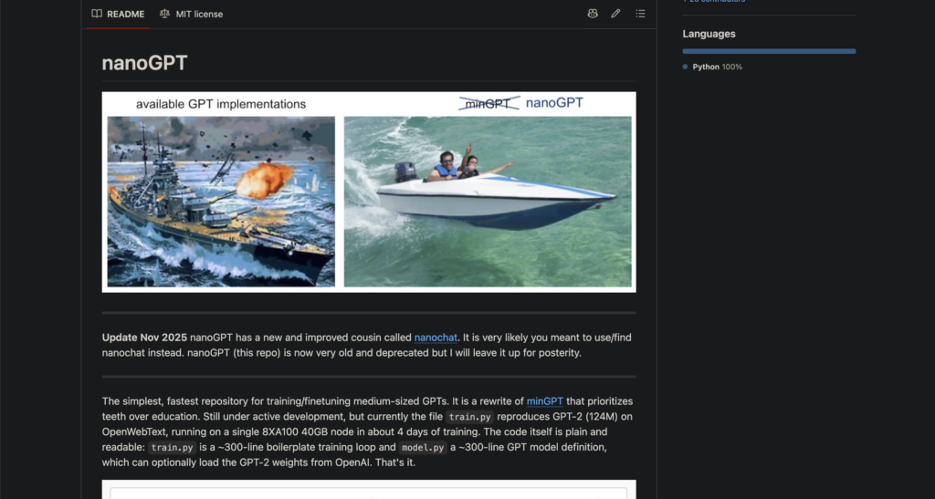935x499 pixels.
Task: Click the blue Python language bar
Action: click(769, 51)
